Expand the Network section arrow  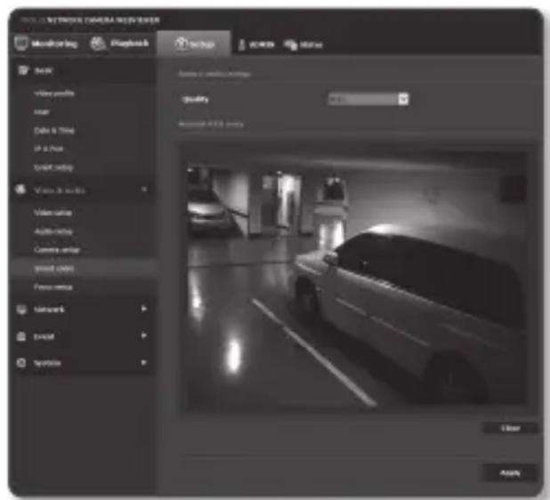pyautogui.click(x=144, y=309)
